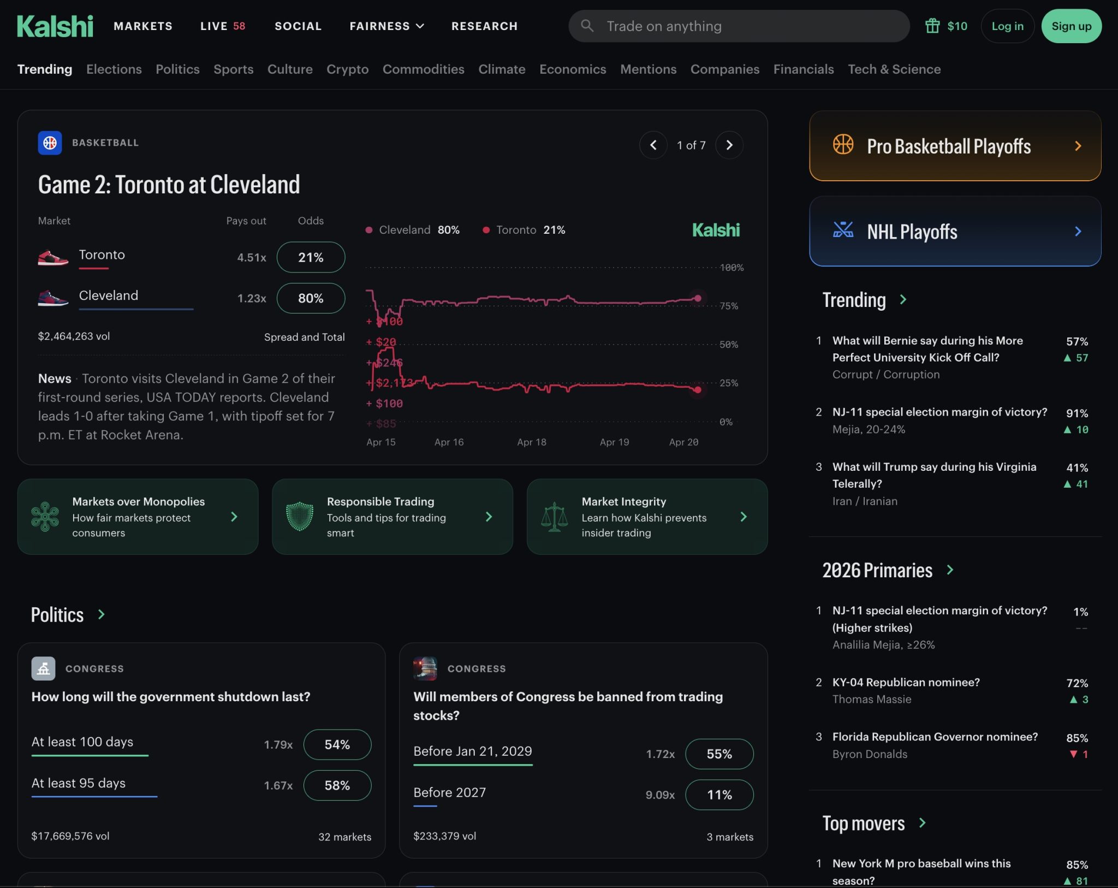Click the Markets over Monopolies icon
Image resolution: width=1118 pixels, height=888 pixels.
click(45, 517)
